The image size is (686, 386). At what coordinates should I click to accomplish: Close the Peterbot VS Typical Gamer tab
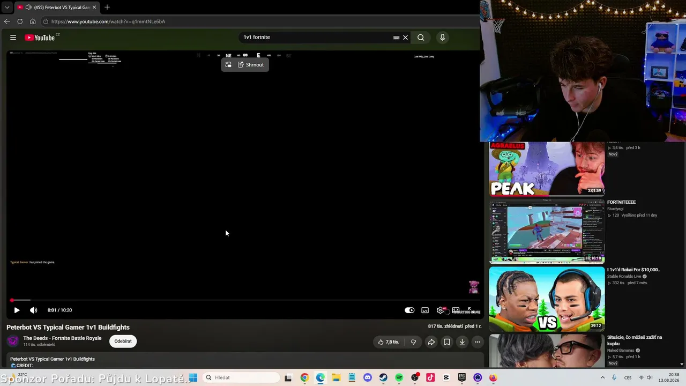coord(94,7)
